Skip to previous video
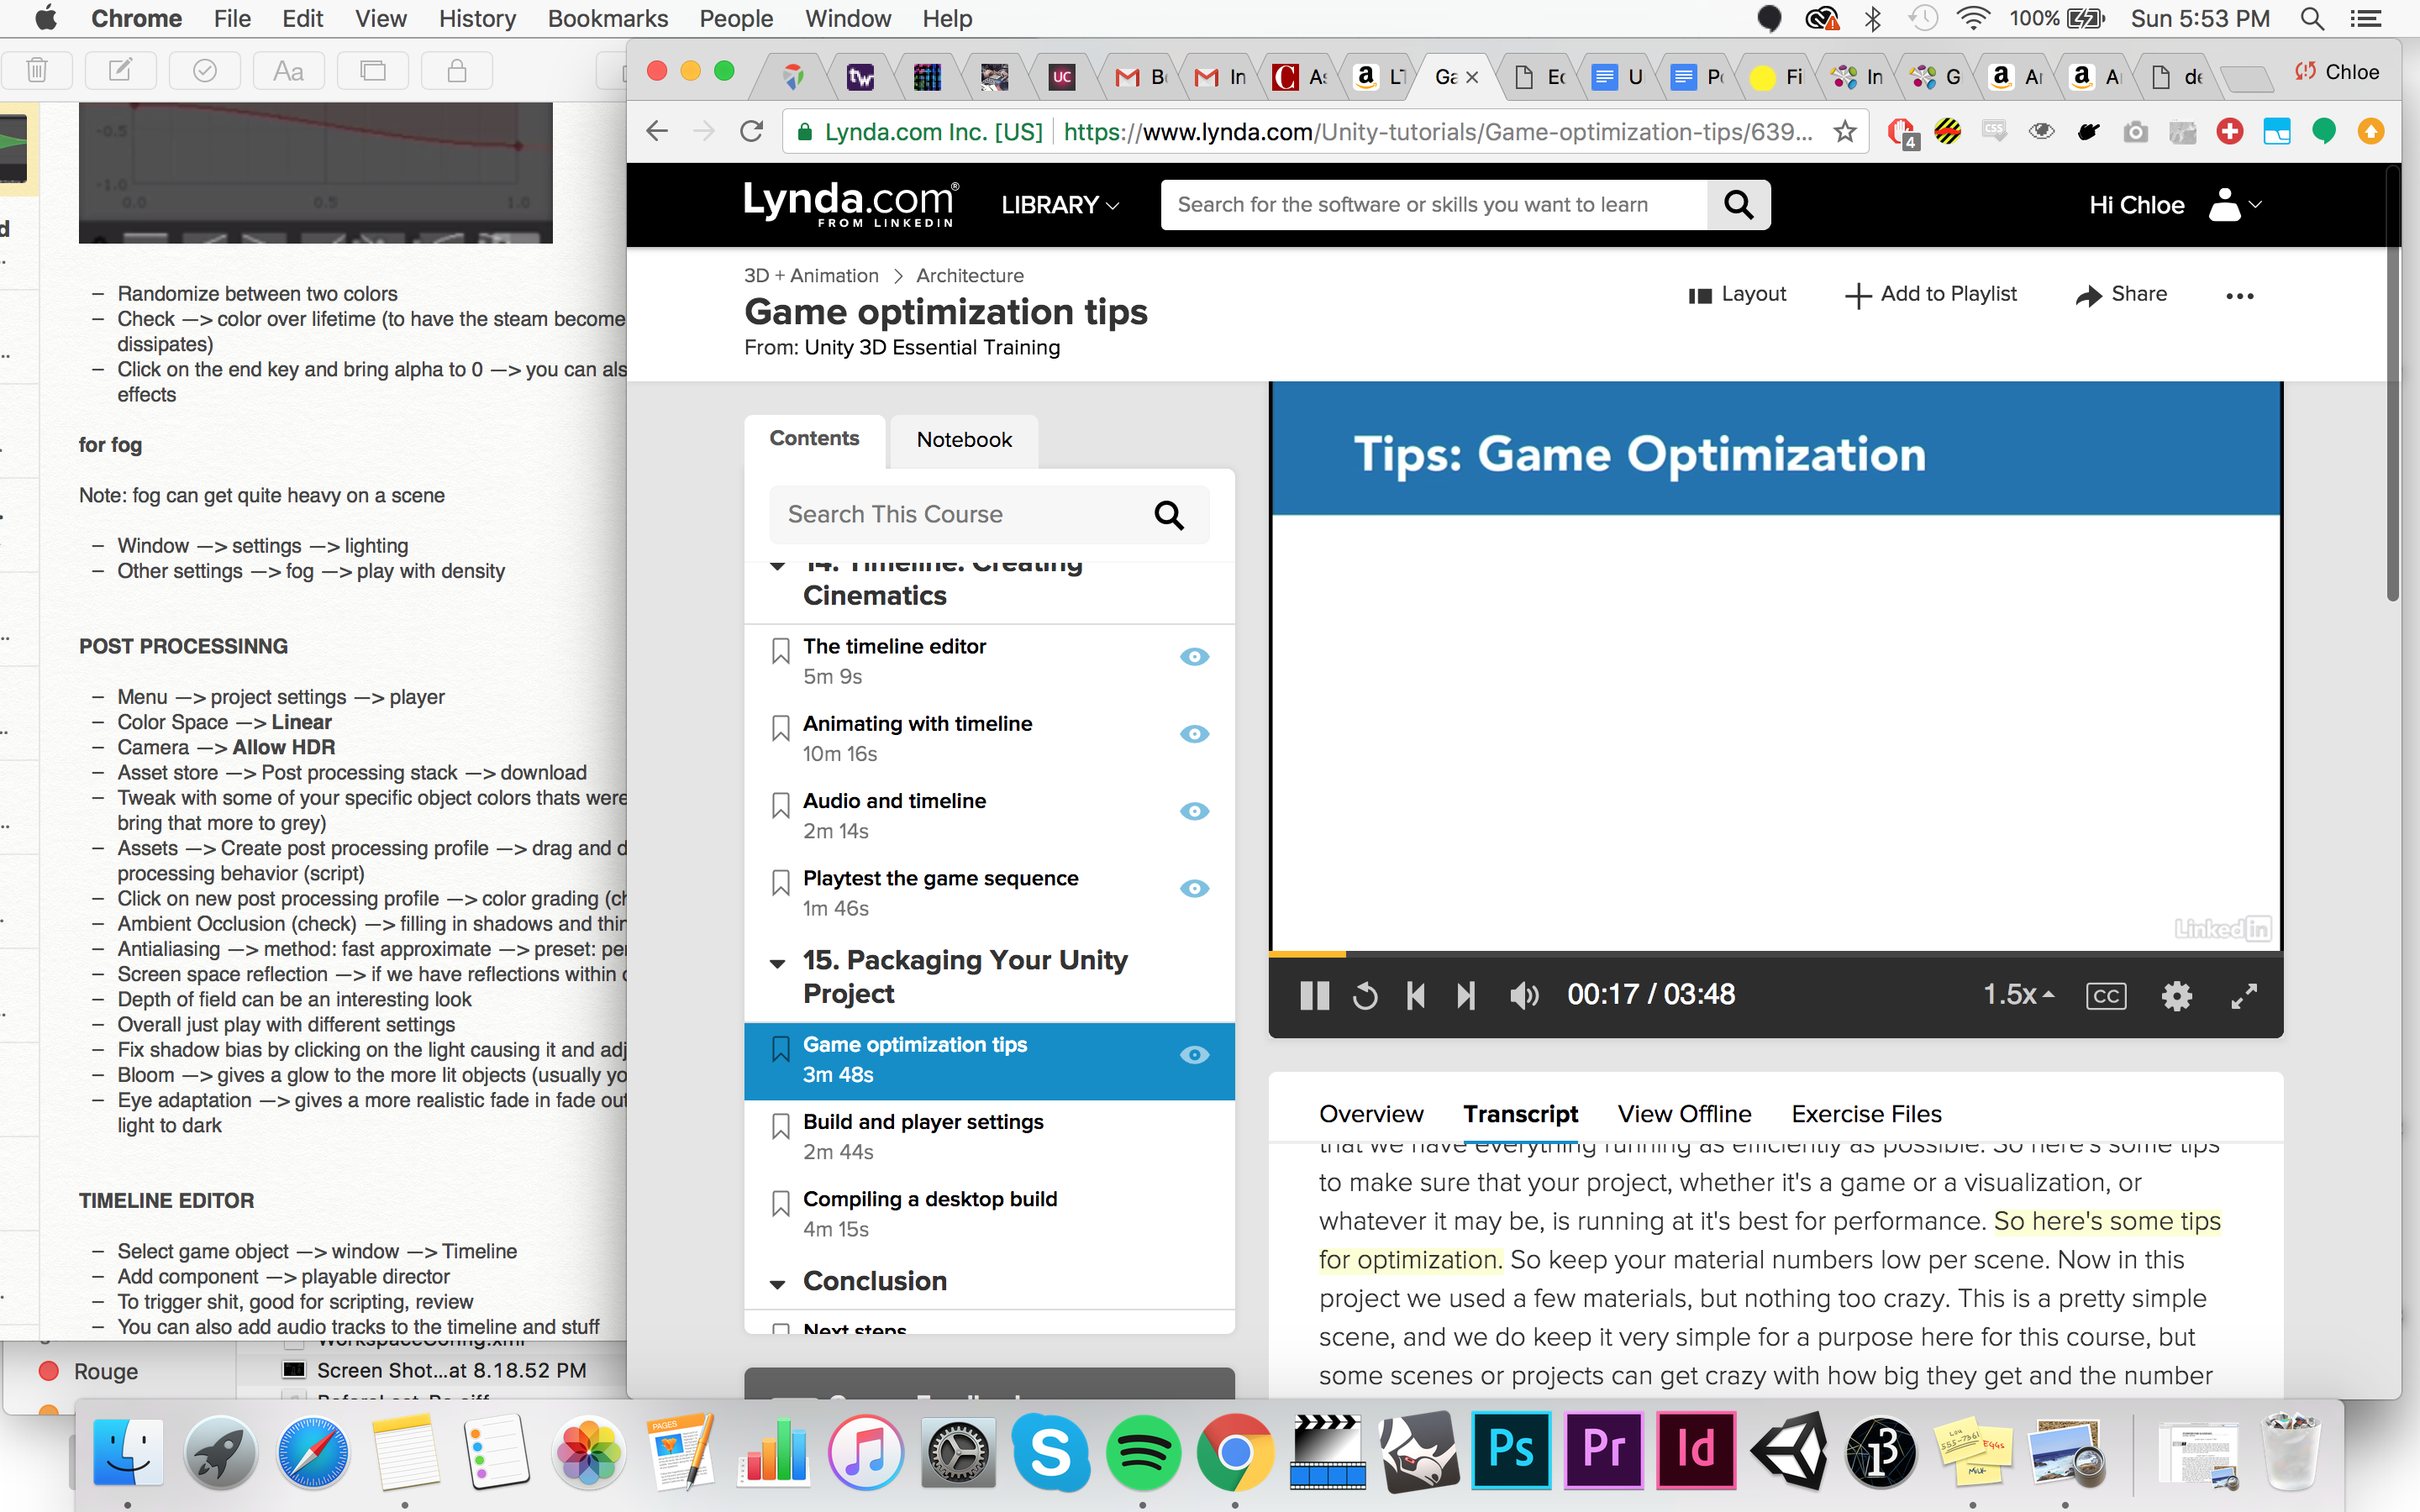 tap(1416, 995)
